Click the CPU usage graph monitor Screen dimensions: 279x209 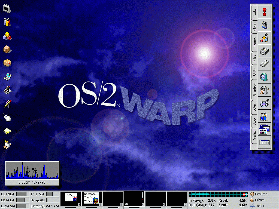32,170
